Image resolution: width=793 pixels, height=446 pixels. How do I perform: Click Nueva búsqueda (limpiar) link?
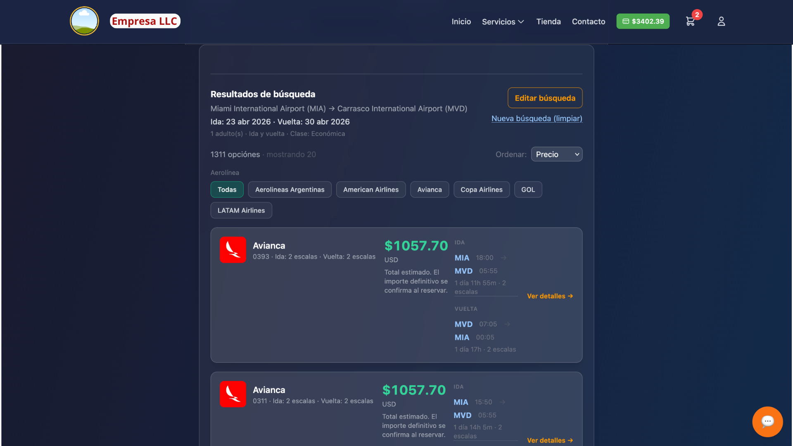pyautogui.click(x=537, y=119)
